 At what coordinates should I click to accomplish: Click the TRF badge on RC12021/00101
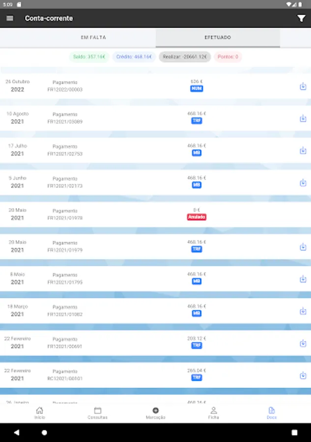(x=197, y=378)
